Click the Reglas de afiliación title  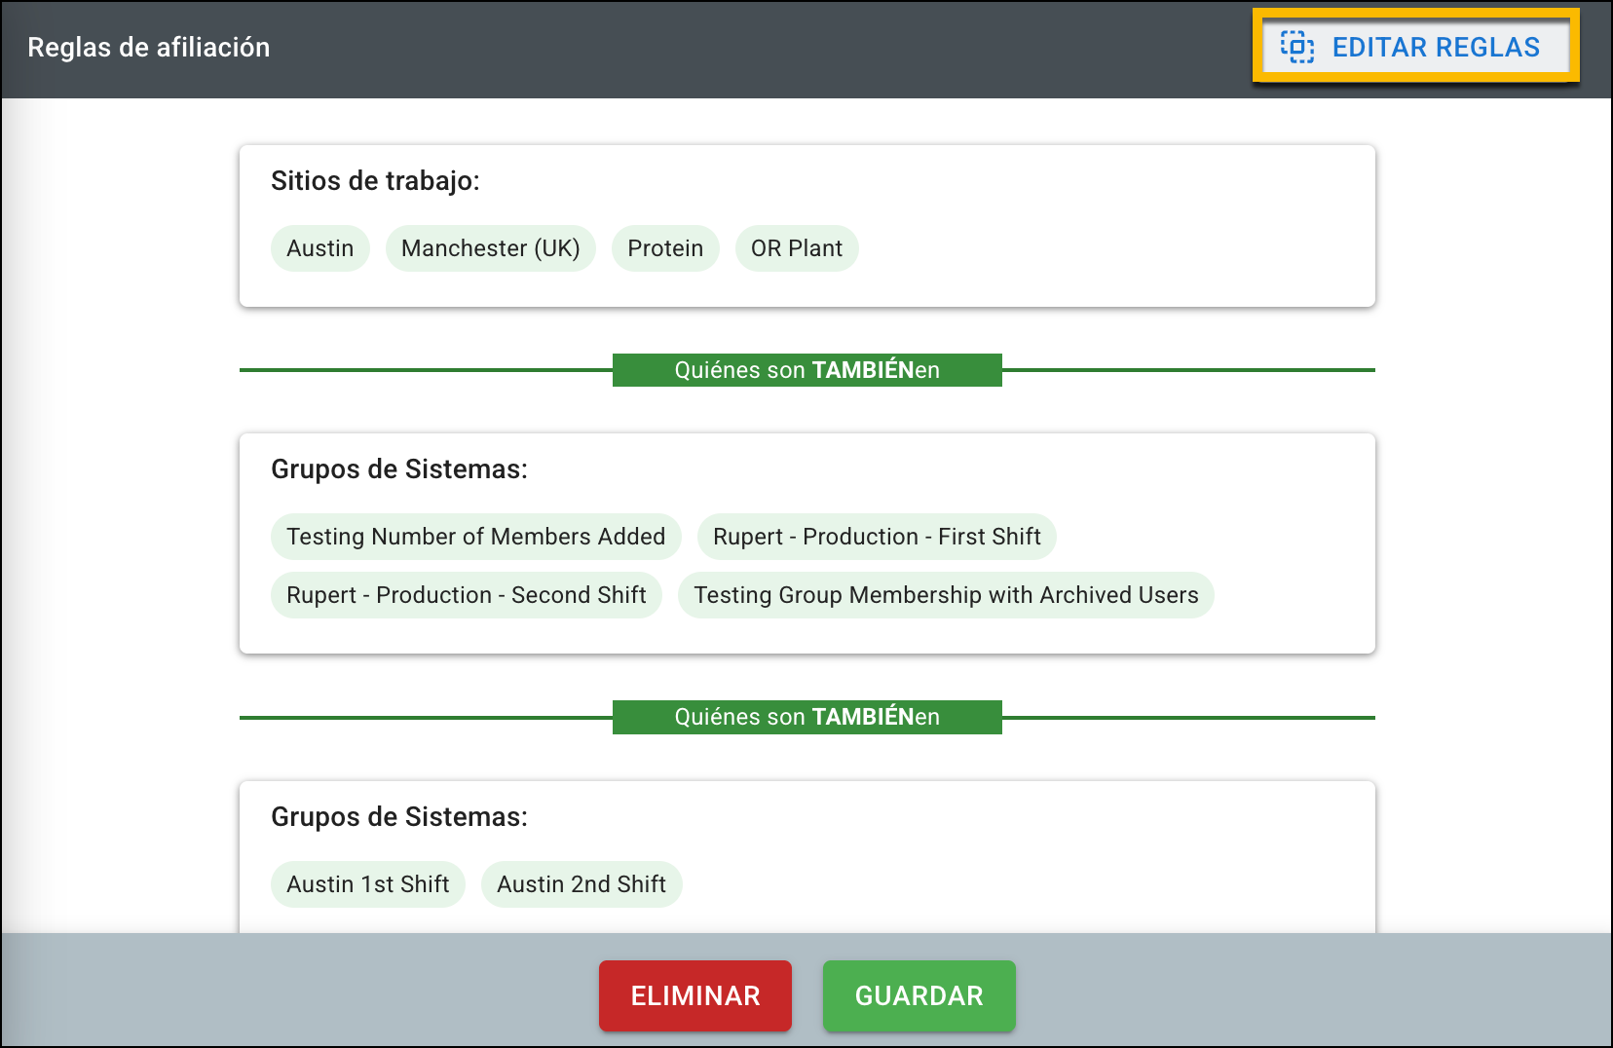[149, 48]
